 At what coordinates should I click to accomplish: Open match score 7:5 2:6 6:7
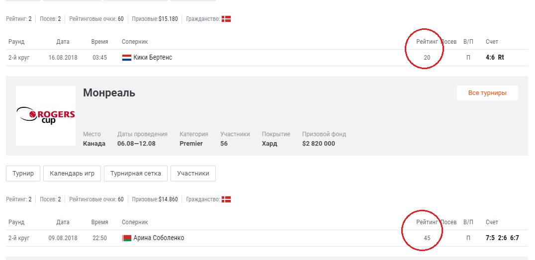(502, 238)
